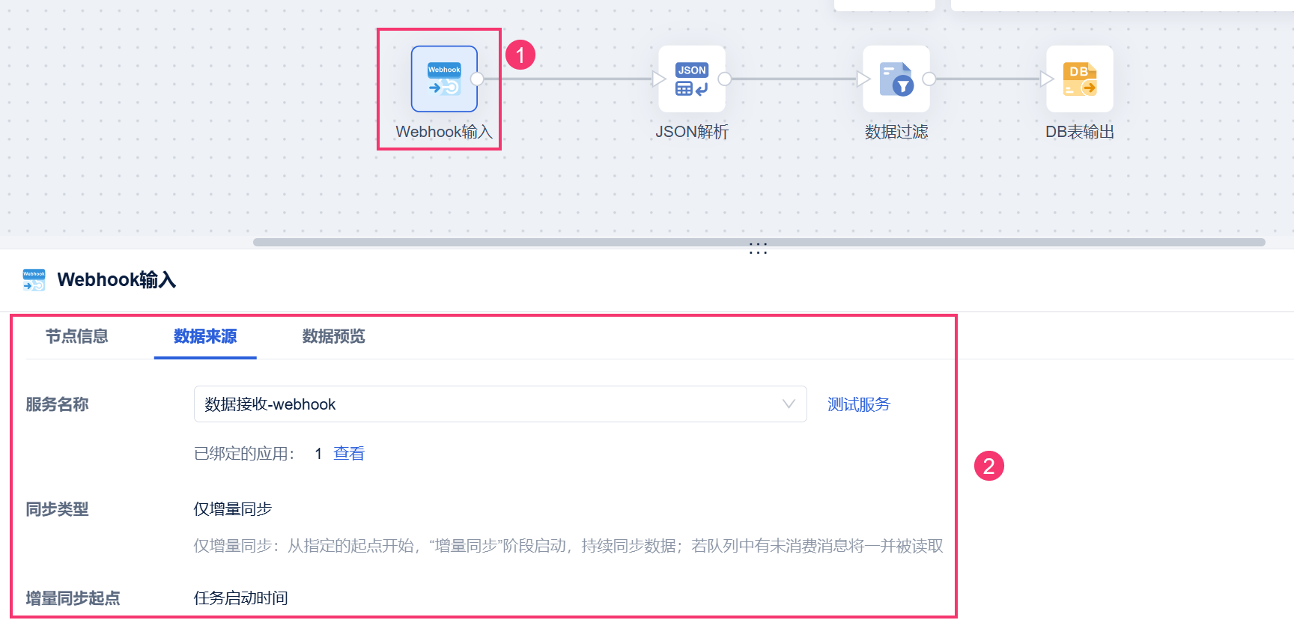Click input arrow port of DB表输出 node

click(x=1047, y=79)
